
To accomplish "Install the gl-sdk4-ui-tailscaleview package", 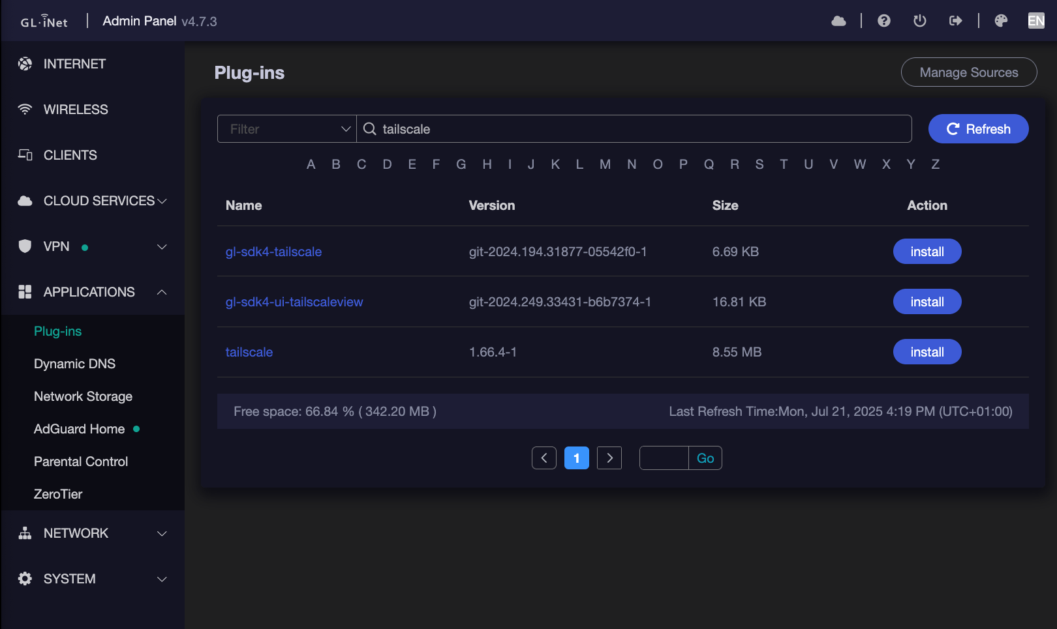I will point(927,302).
